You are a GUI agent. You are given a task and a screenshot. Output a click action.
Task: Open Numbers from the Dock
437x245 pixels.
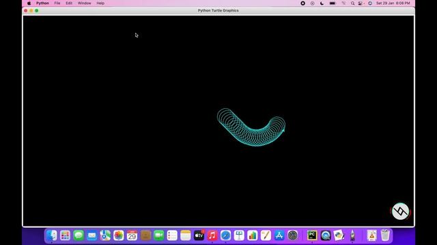point(252,235)
